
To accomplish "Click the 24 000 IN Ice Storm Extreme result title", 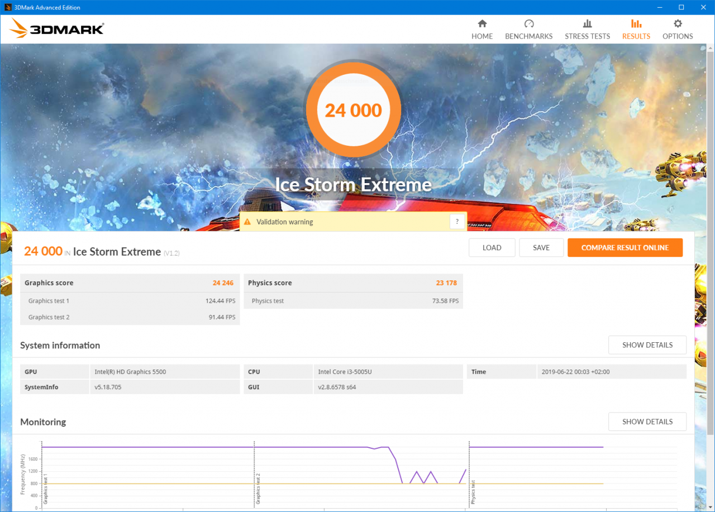I will pyautogui.click(x=102, y=252).
